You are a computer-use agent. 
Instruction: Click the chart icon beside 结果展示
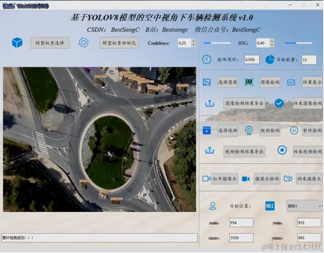(x=291, y=83)
